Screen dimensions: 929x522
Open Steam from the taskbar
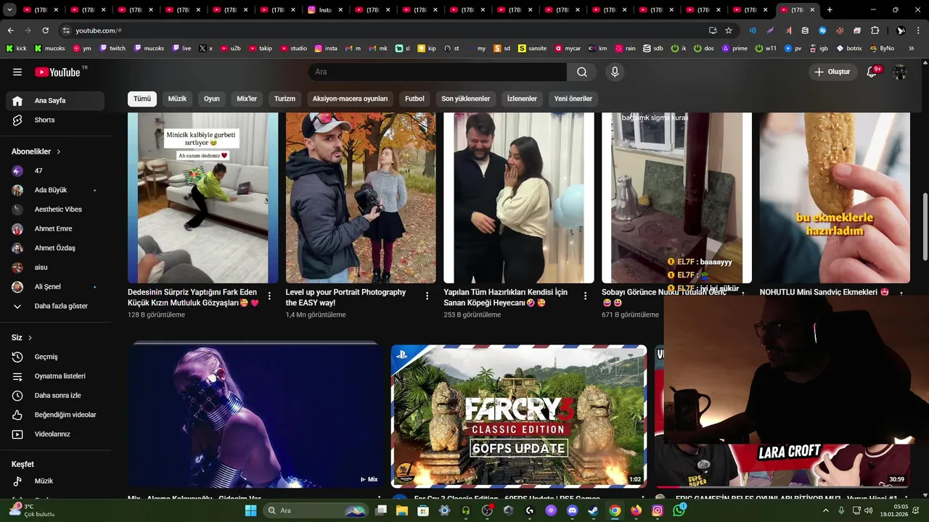[593, 510]
